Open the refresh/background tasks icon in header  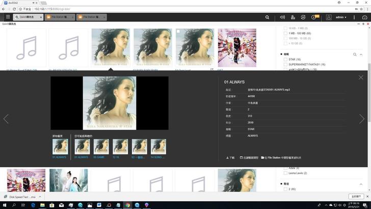(x=303, y=17)
